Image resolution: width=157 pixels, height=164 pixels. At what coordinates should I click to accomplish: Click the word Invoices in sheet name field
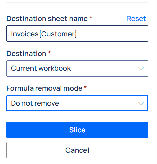pyautogui.click(x=25, y=34)
